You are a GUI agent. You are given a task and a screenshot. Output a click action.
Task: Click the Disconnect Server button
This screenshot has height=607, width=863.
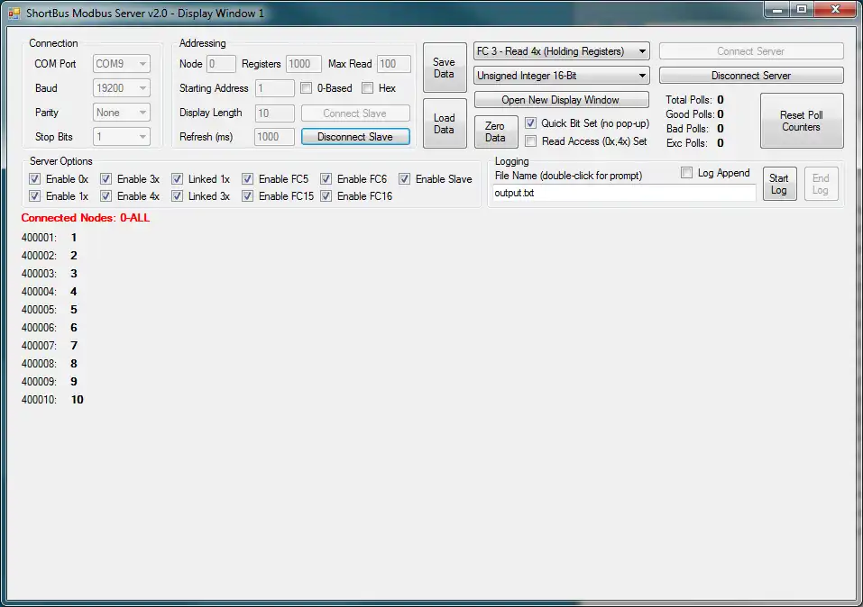(751, 76)
